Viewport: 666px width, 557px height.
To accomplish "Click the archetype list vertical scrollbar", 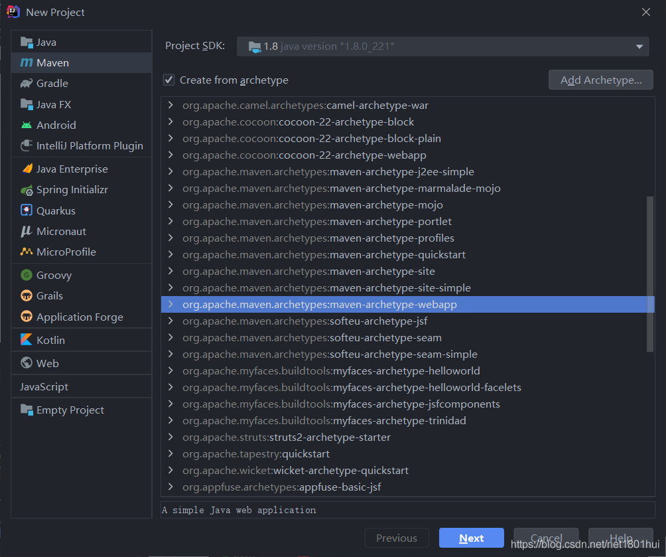I will [650, 274].
